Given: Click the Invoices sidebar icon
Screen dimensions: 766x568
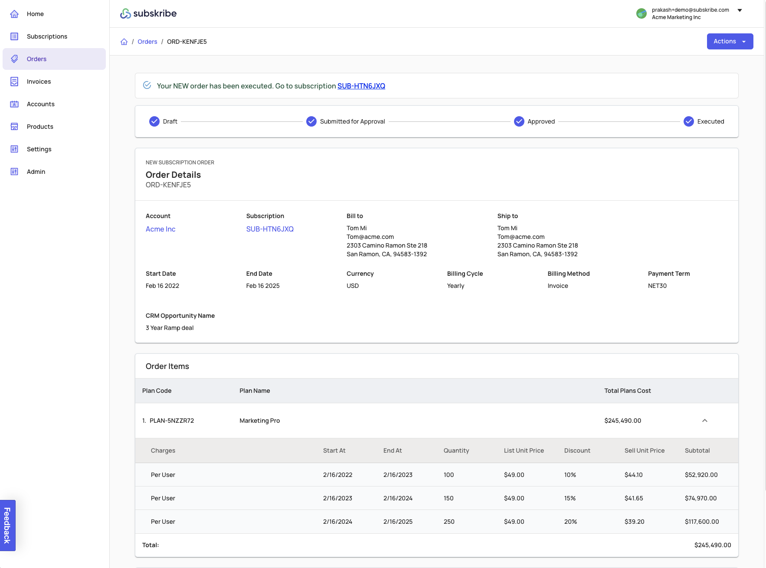Looking at the screenshot, I should tap(14, 82).
